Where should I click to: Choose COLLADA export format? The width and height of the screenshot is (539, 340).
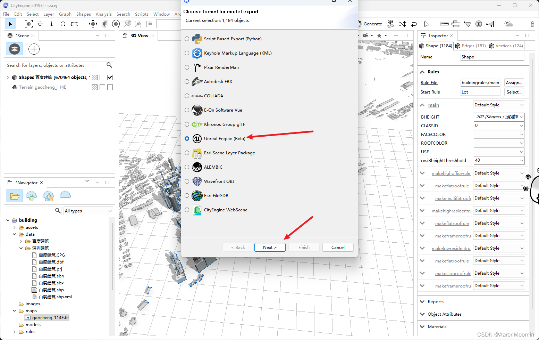coord(187,96)
